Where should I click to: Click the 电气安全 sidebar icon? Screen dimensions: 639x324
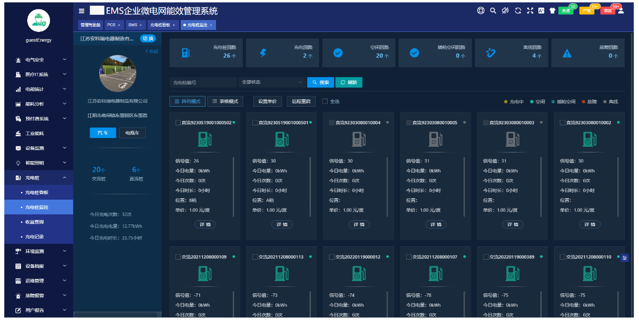pos(18,60)
